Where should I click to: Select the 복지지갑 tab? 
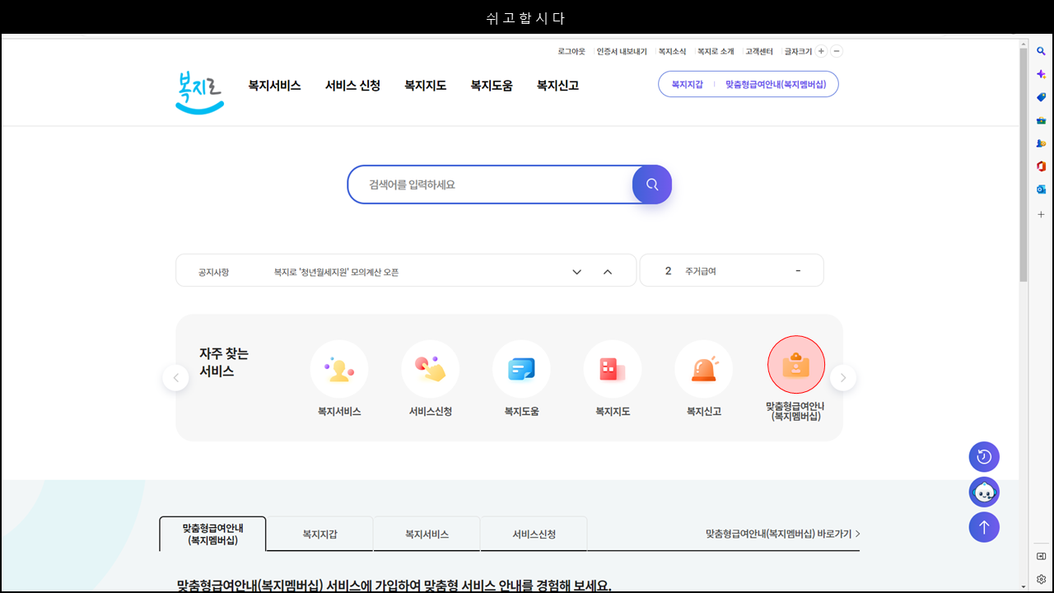pos(319,535)
